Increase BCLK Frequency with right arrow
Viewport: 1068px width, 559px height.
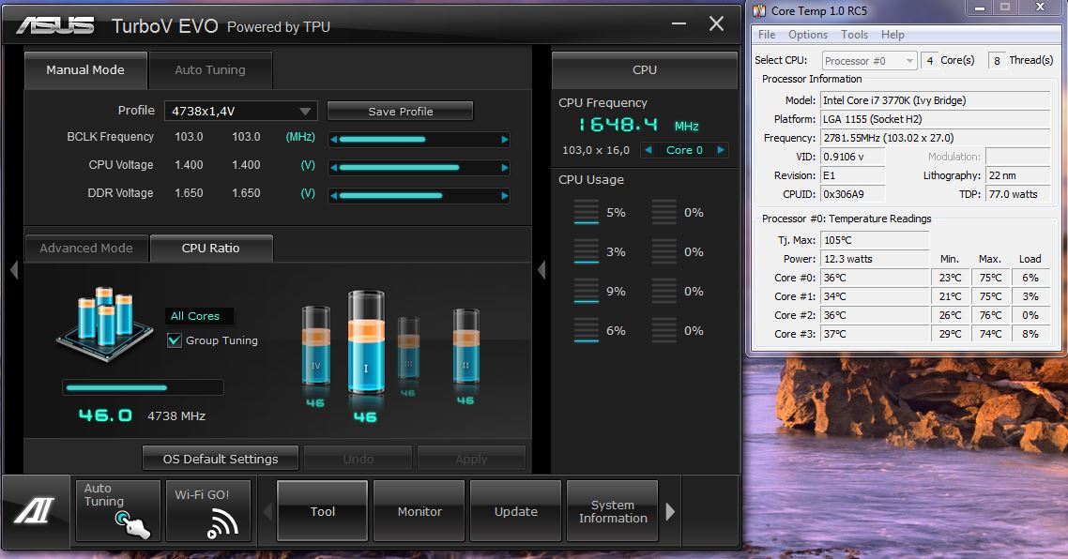[505, 140]
